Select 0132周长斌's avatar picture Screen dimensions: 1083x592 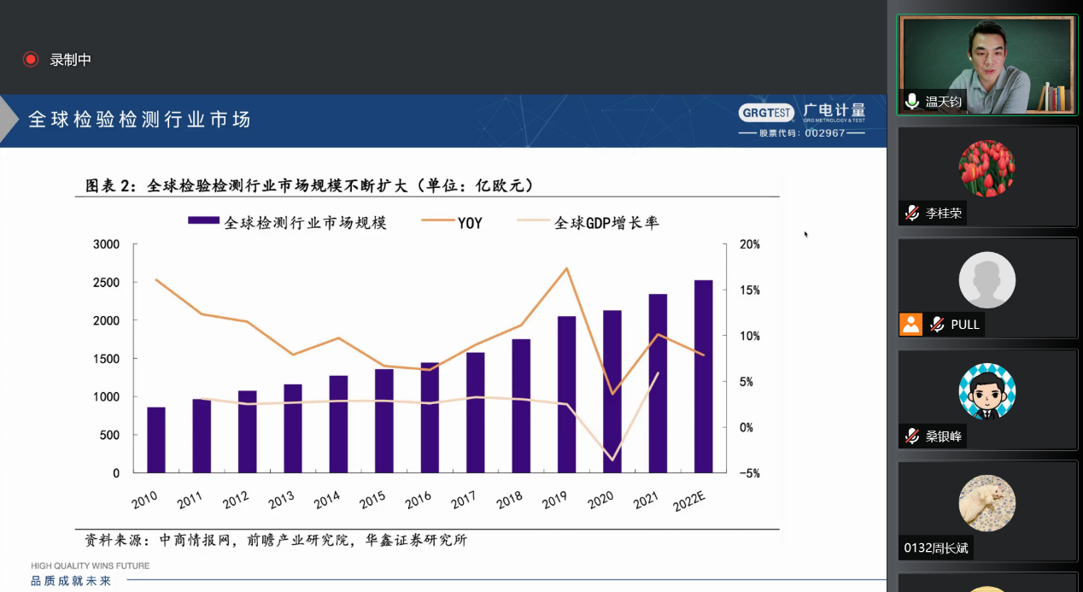(x=986, y=502)
